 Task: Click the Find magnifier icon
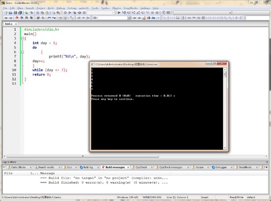(53, 13)
